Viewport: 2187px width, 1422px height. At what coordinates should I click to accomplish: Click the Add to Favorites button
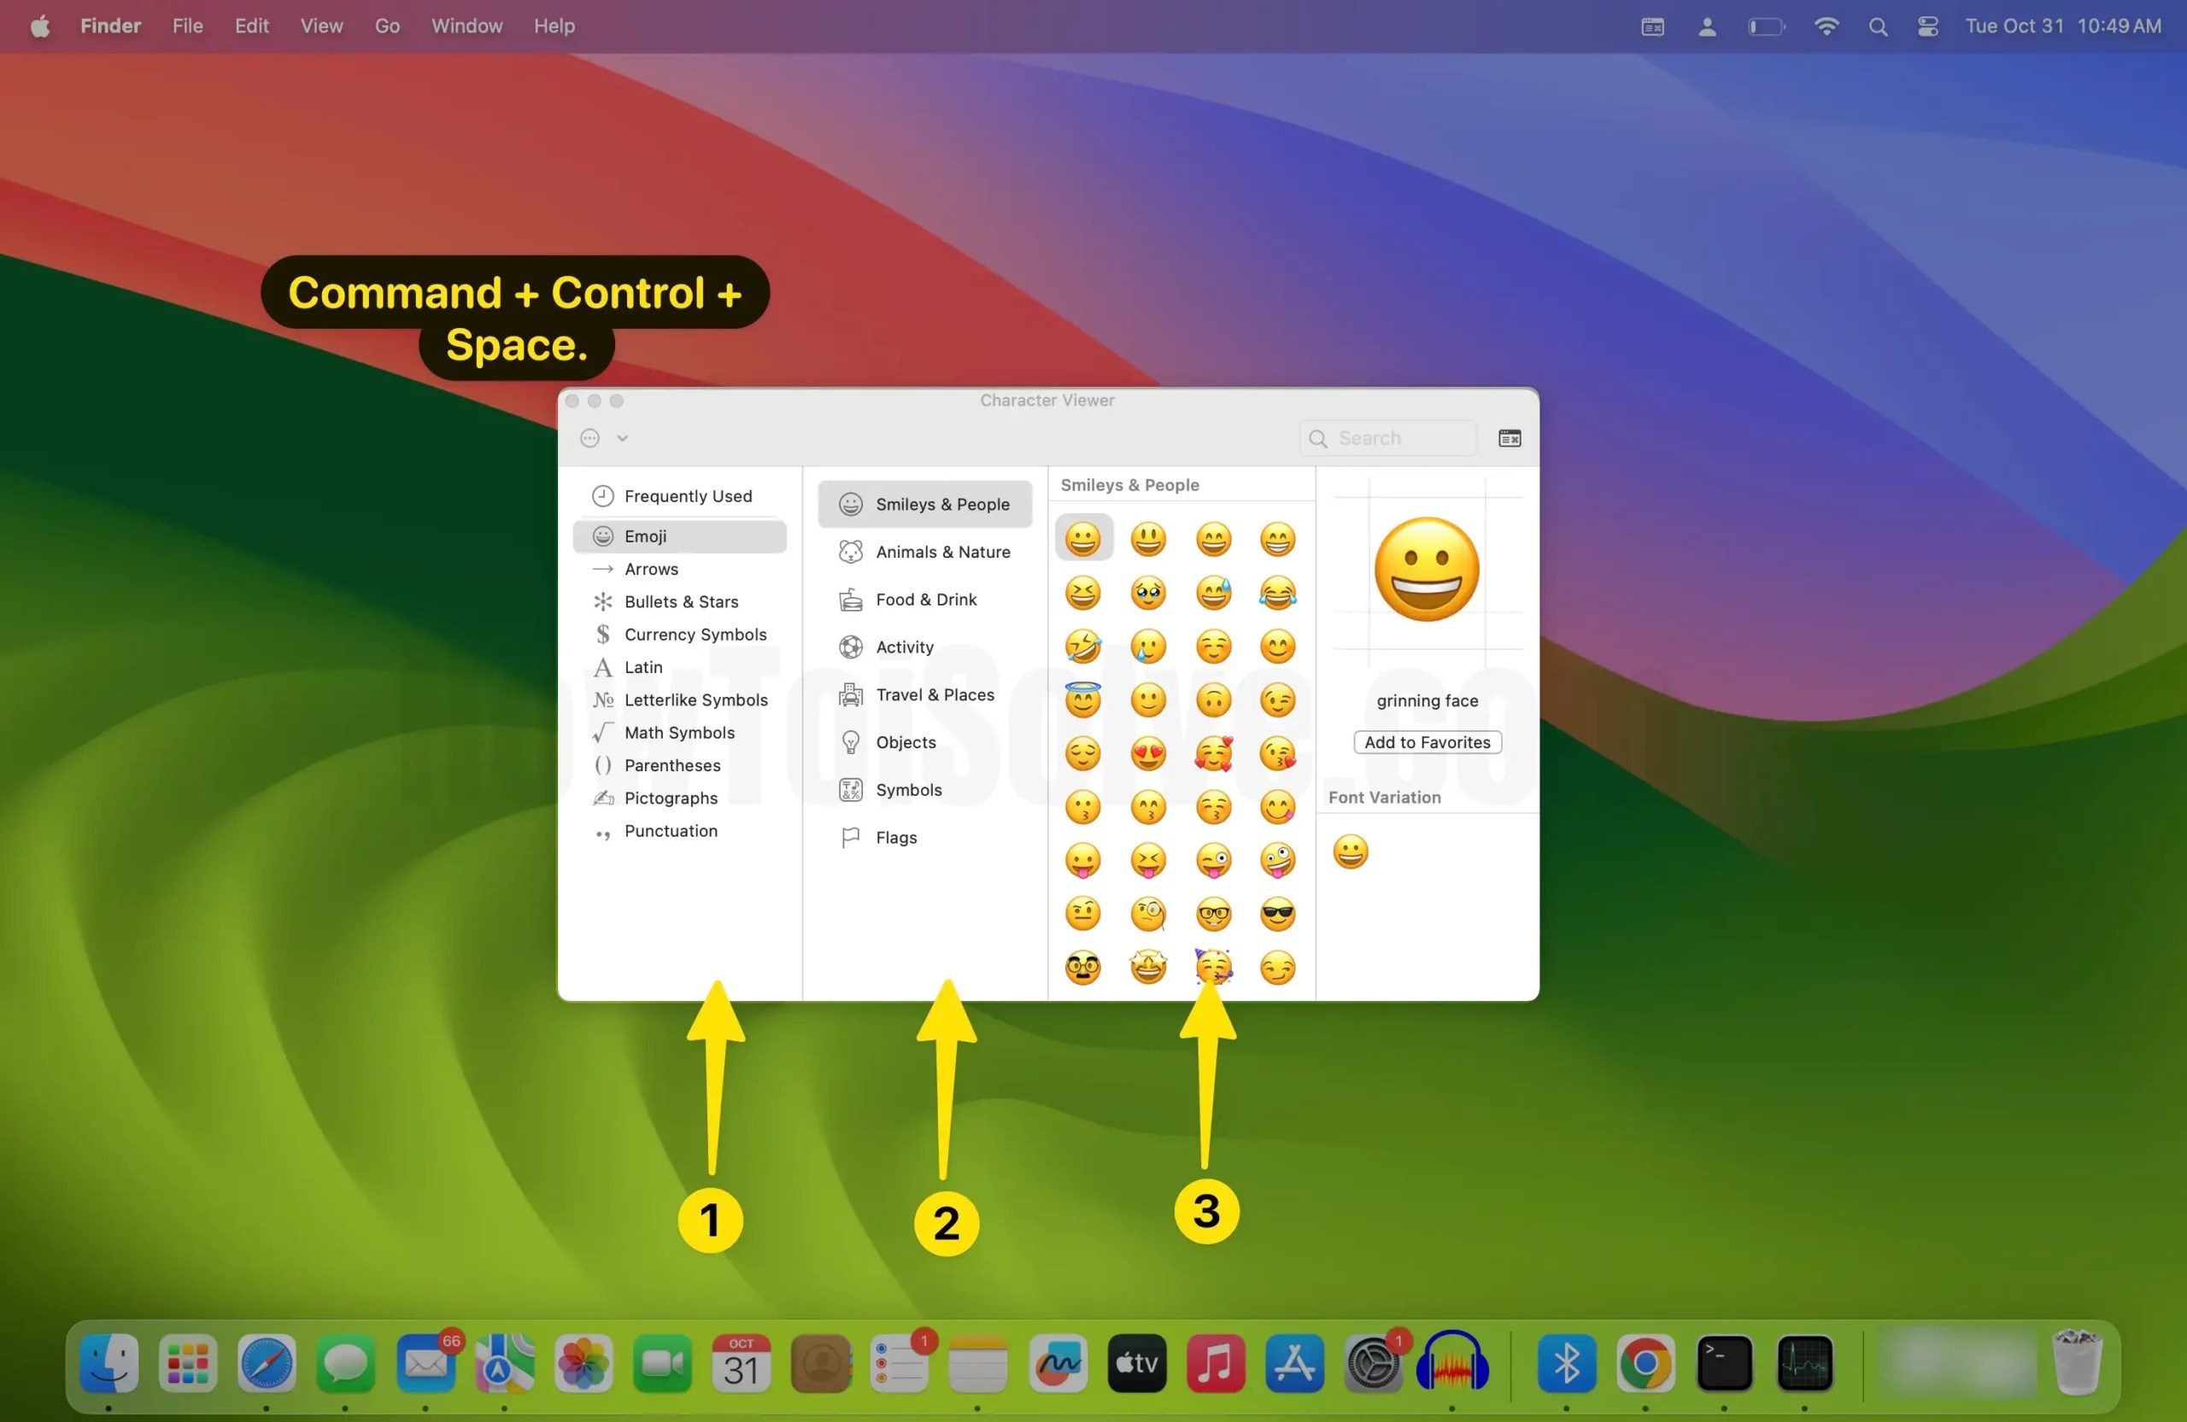click(x=1426, y=742)
